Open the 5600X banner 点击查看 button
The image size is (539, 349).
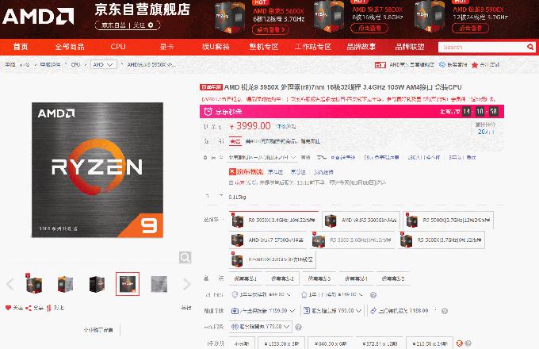270,29
